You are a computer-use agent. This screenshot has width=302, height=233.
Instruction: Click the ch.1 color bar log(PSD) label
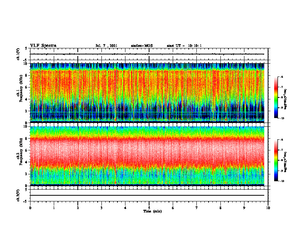point(286,99)
